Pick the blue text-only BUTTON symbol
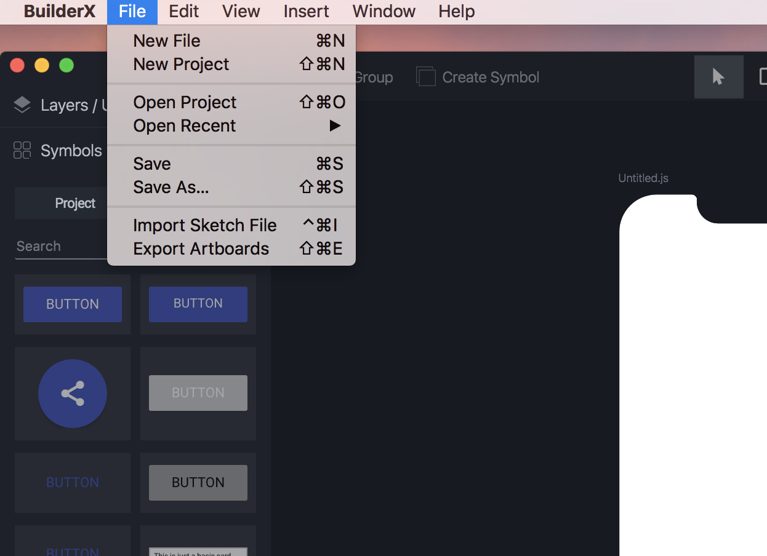Image resolution: width=767 pixels, height=556 pixels. 73,483
